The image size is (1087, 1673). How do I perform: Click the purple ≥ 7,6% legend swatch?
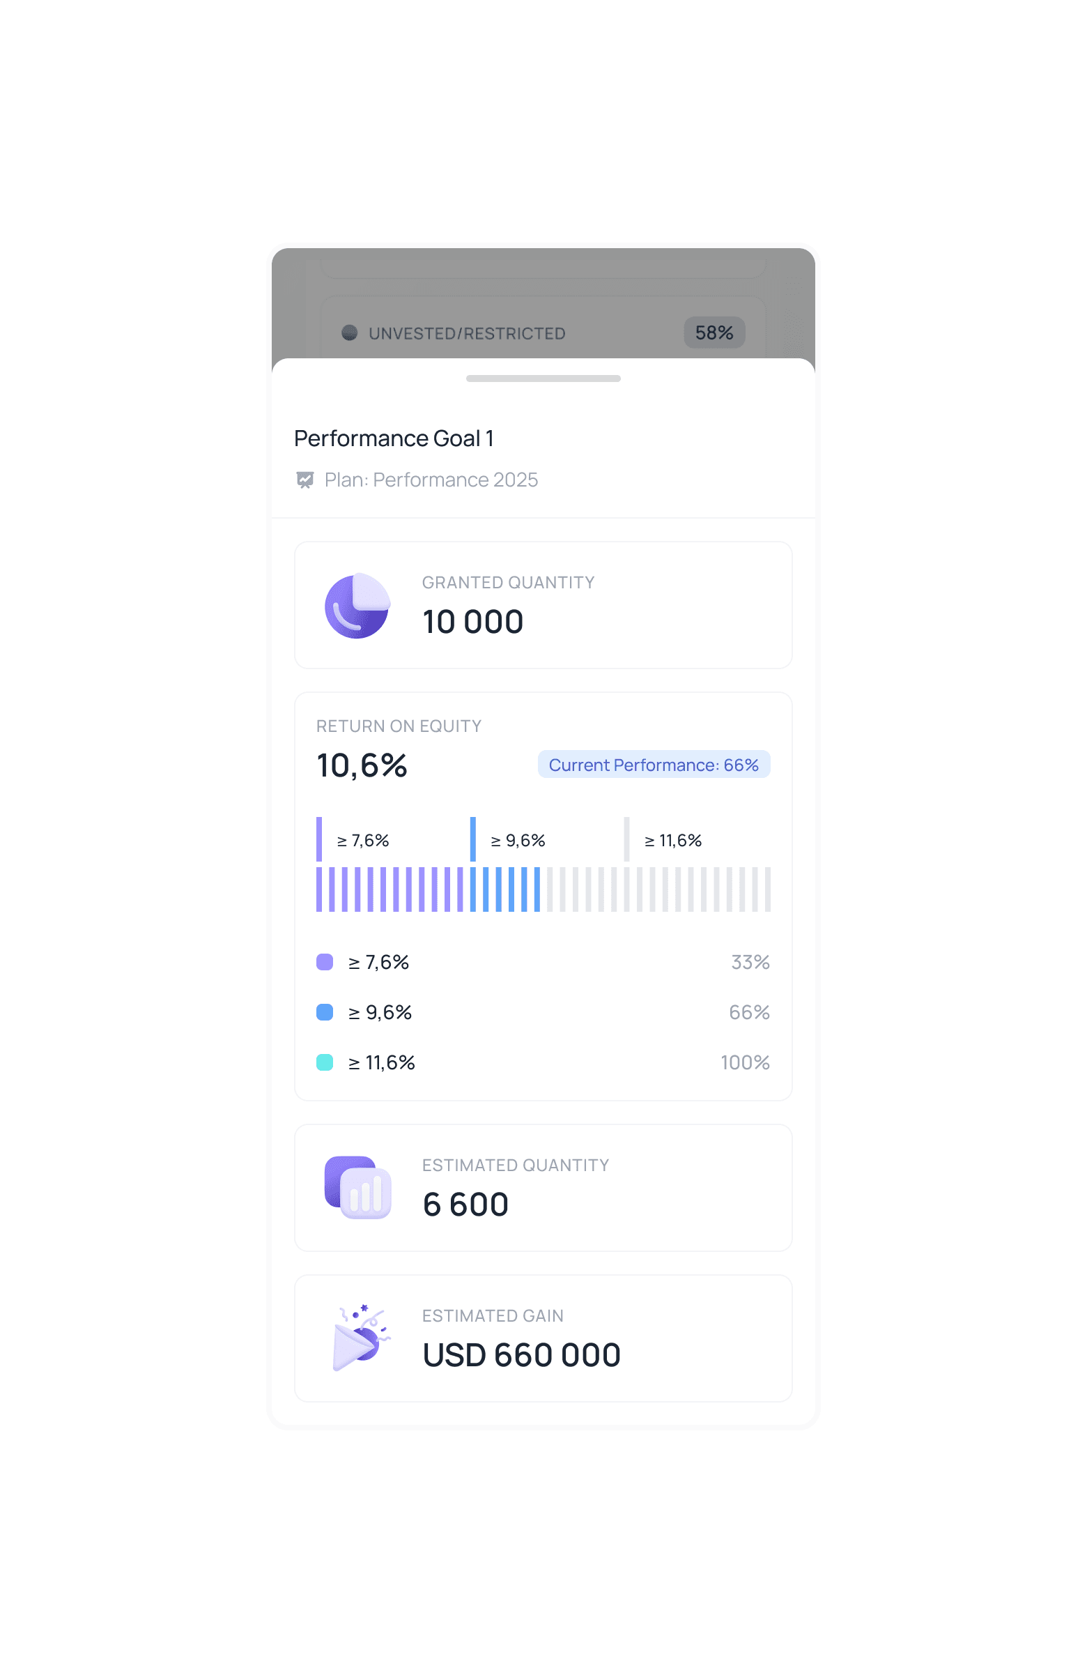coord(325,961)
